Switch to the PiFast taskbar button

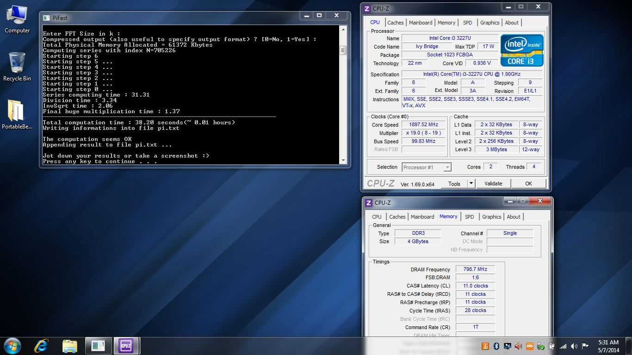[x=98, y=346]
